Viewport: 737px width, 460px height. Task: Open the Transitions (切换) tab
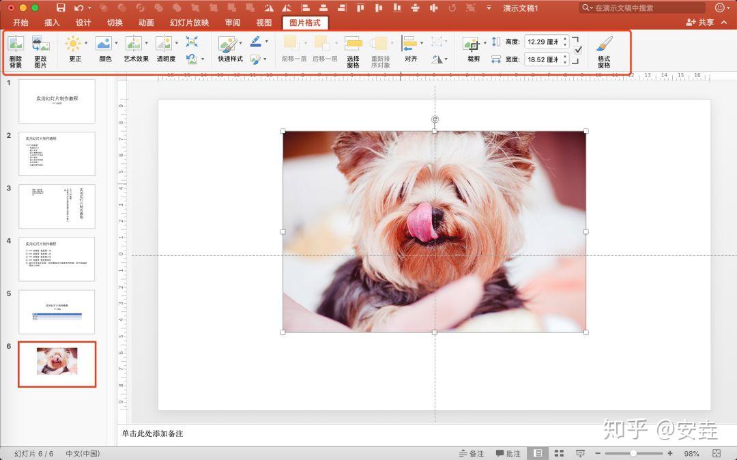[115, 23]
